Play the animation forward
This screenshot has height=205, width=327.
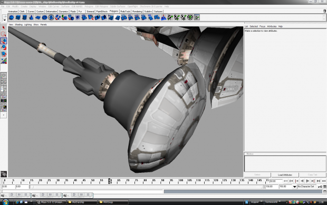coord(307,181)
